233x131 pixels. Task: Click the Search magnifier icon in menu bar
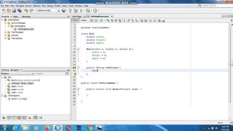click(x=200, y=5)
